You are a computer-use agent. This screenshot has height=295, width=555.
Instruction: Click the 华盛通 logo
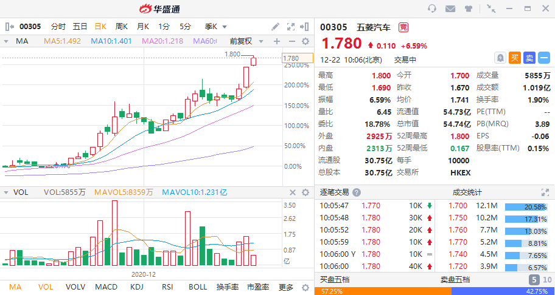click(160, 9)
